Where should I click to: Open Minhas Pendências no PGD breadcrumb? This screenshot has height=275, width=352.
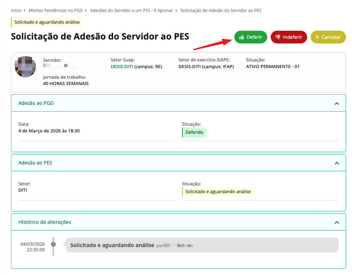point(55,11)
